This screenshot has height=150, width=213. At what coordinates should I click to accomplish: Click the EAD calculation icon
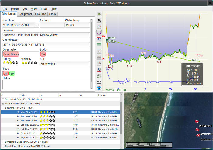click(99, 64)
